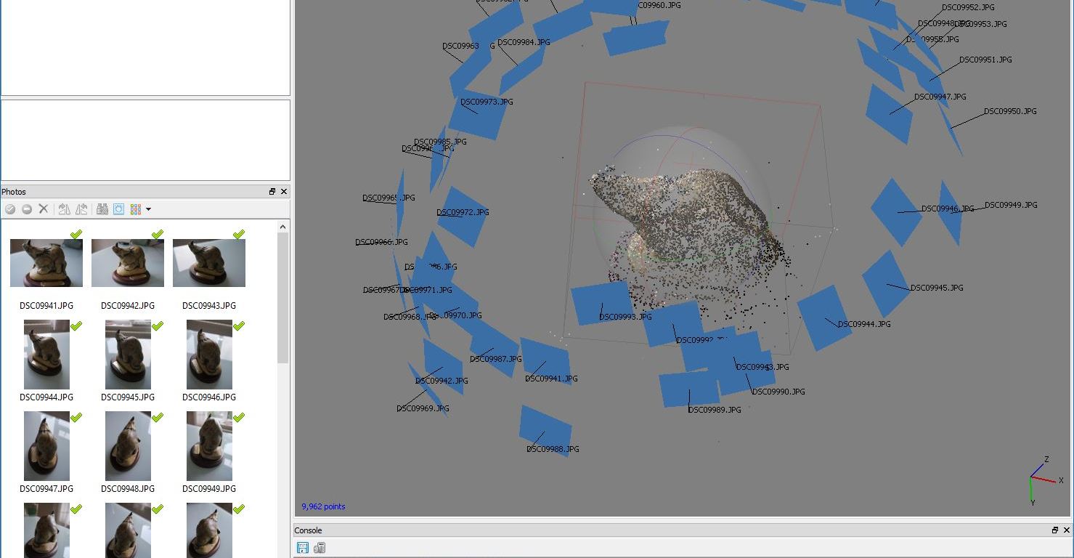Click the clear console icon
Viewport: 1074px width, 558px height.
[320, 548]
